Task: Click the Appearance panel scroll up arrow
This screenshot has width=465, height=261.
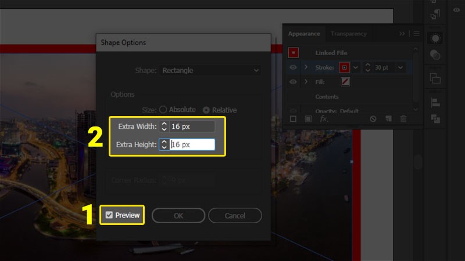Action: coord(416,49)
